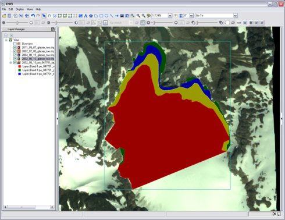Image resolution: width=285 pixels, height=220 pixels.
Task: Click the Open file folder icon
Action: point(4,16)
